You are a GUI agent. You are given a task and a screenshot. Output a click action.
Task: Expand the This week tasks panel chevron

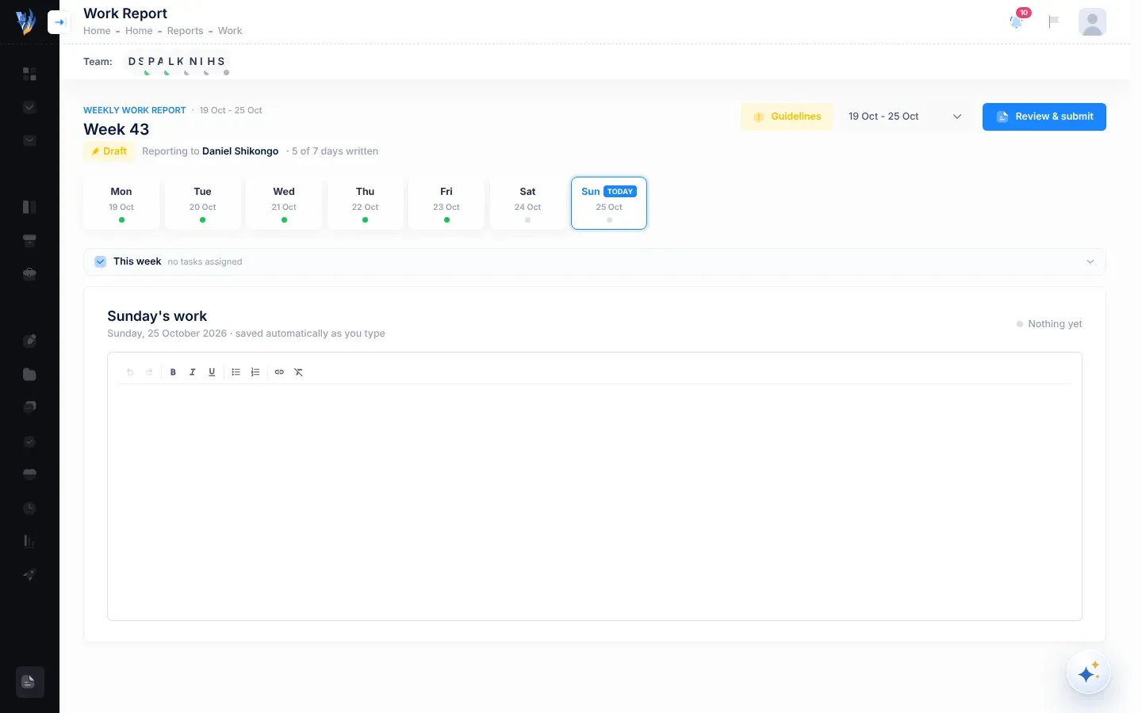[x=1090, y=262]
